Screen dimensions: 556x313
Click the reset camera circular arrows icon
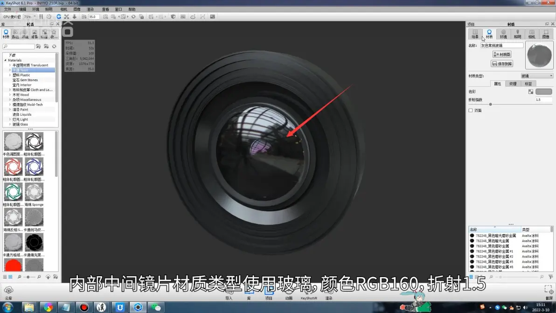(x=133, y=17)
